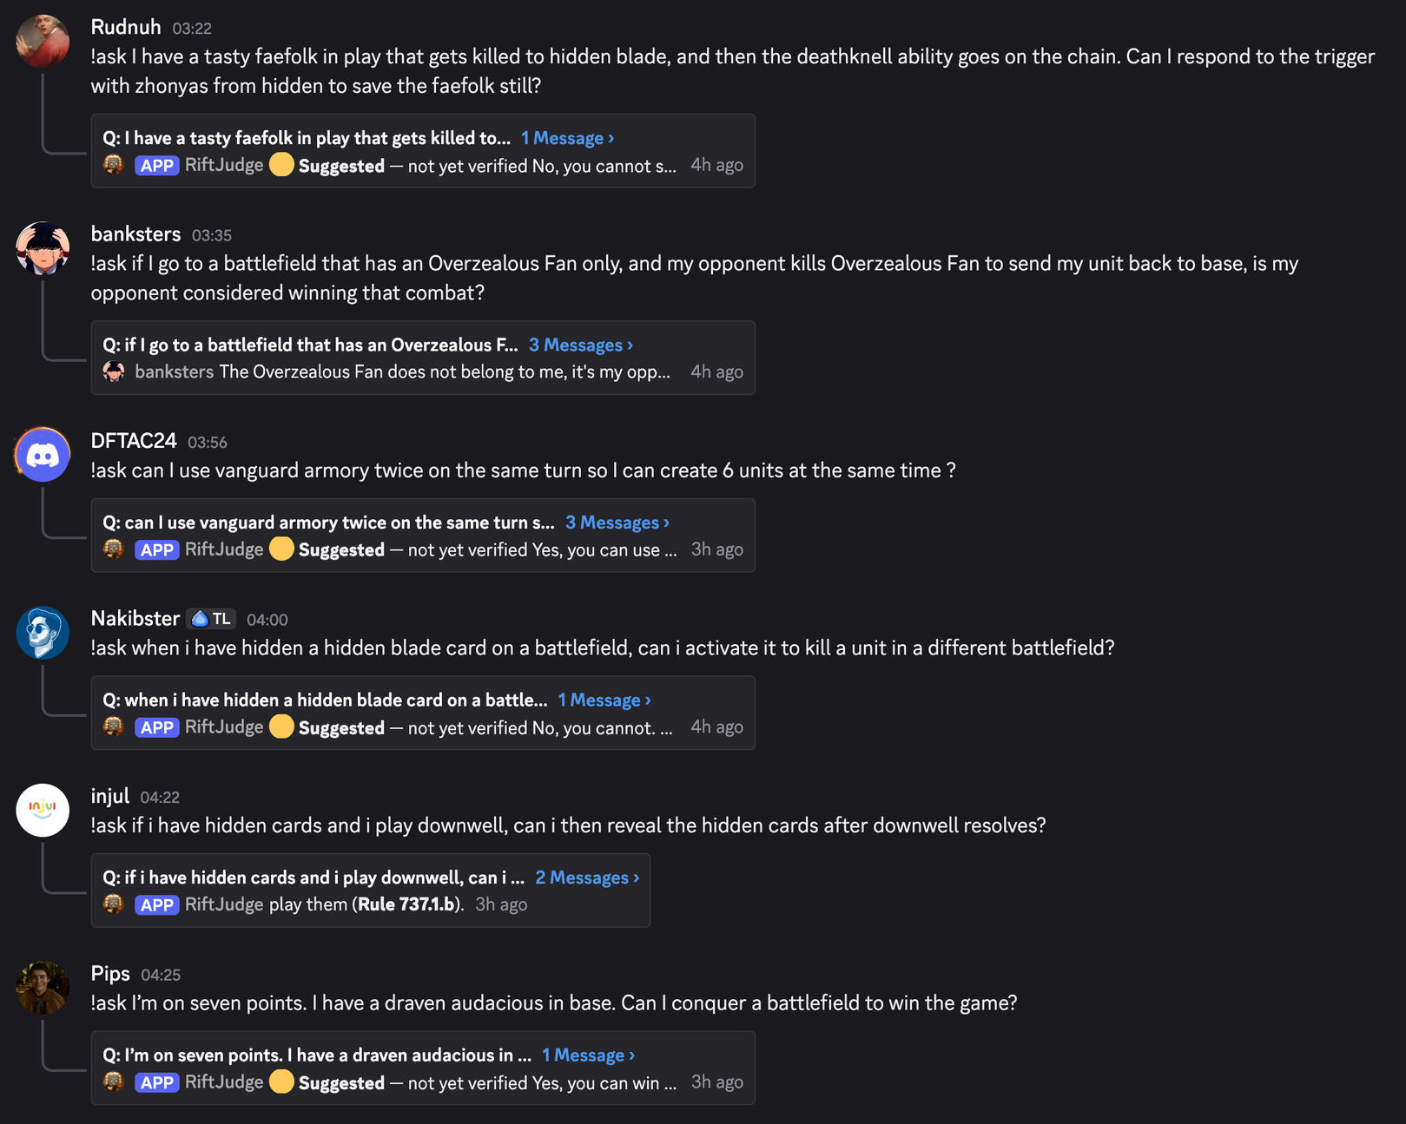
Task: Click Nakibster's profile avatar
Action: (43, 633)
